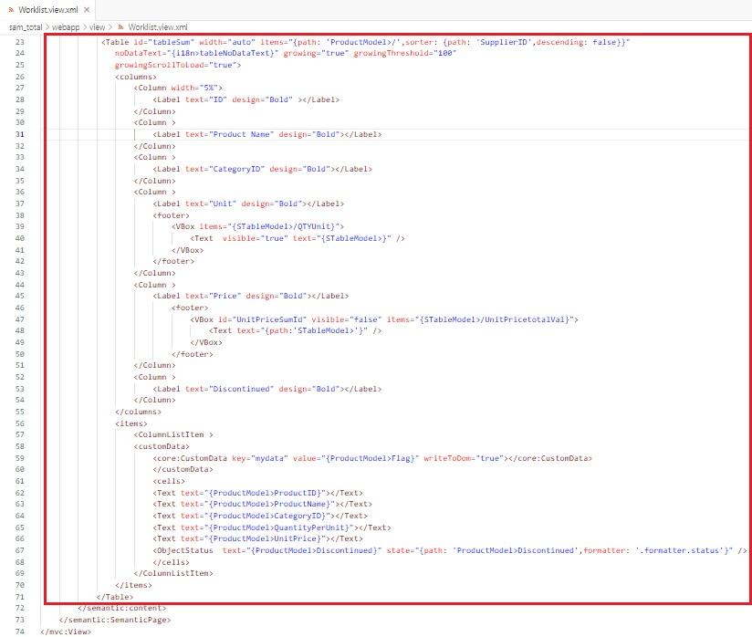This screenshot has width=752, height=637.
Task: Click the <cells> opening tag
Action: (169, 481)
